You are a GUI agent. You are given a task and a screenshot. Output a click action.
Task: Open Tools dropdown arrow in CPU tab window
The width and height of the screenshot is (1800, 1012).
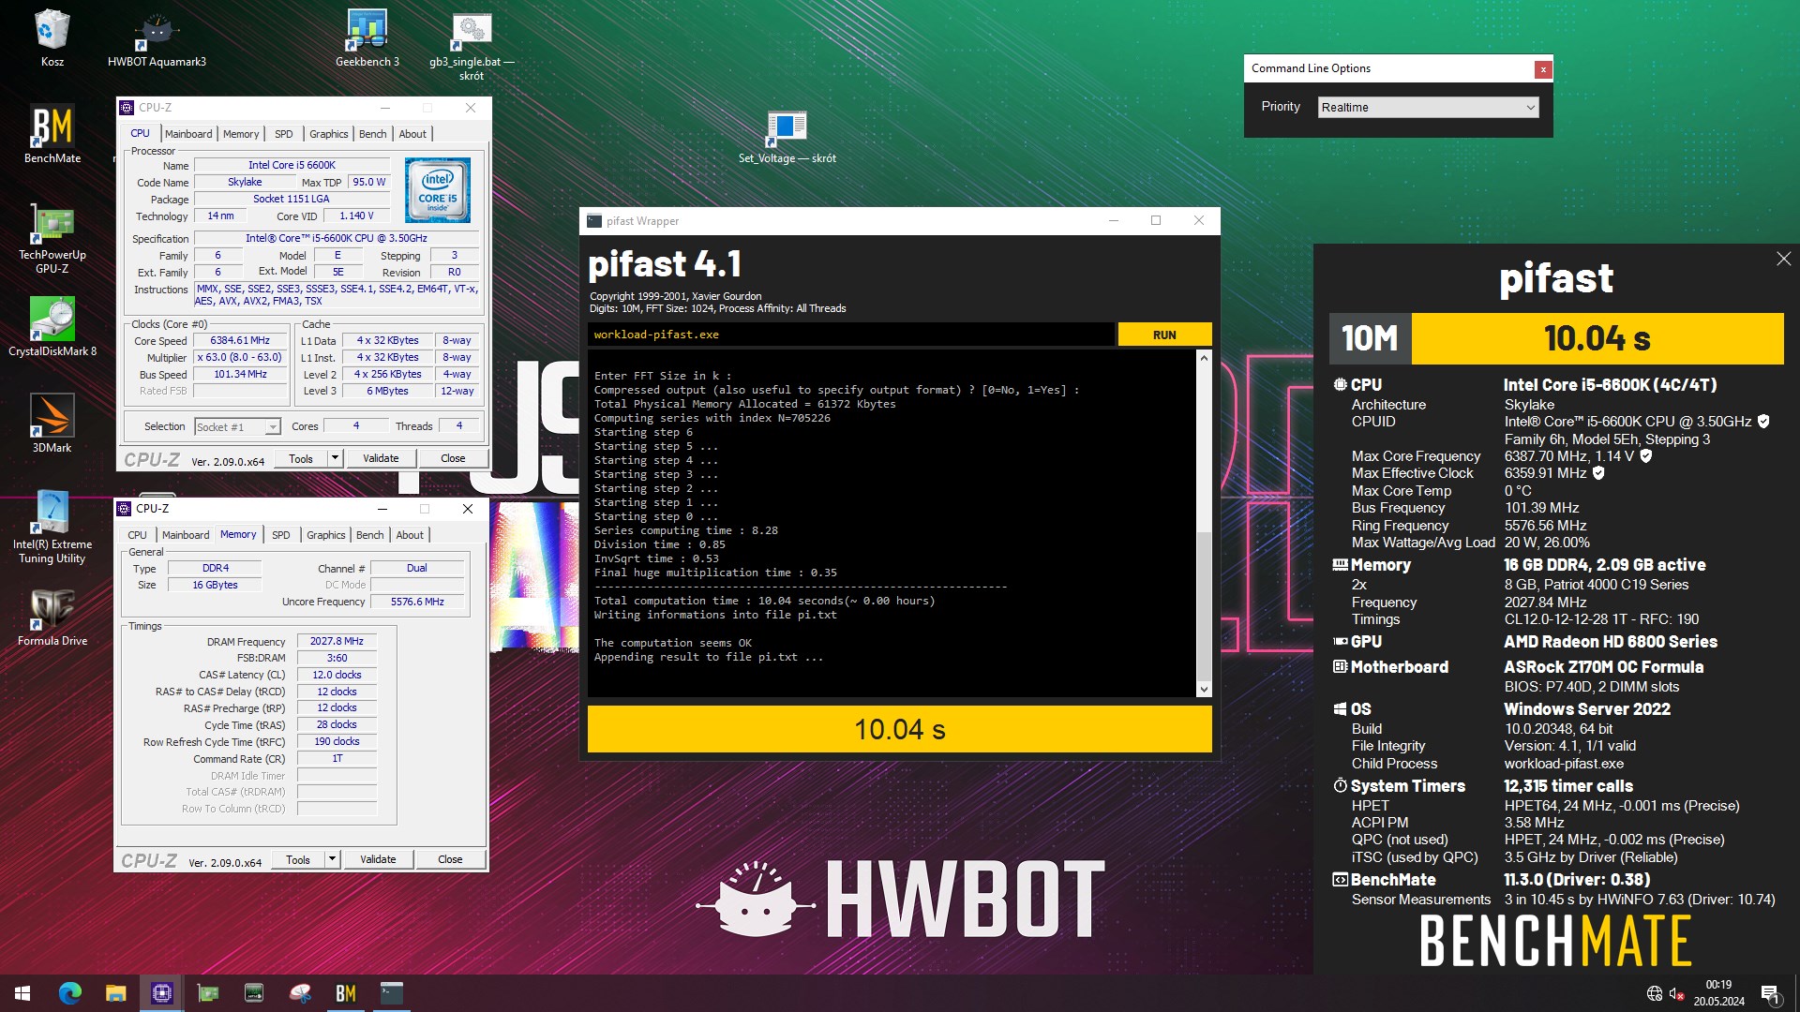click(x=335, y=458)
